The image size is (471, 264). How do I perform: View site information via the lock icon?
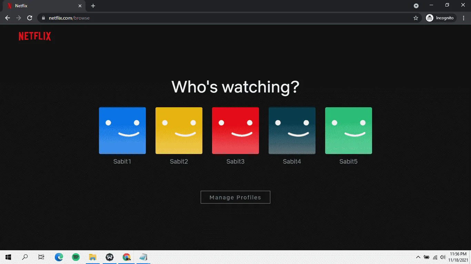[43, 18]
